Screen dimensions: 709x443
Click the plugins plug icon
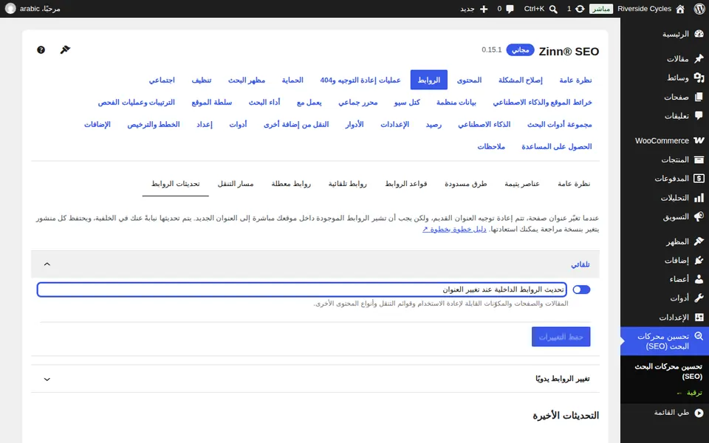pos(699,261)
